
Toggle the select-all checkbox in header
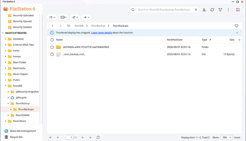(x=52, y=40)
